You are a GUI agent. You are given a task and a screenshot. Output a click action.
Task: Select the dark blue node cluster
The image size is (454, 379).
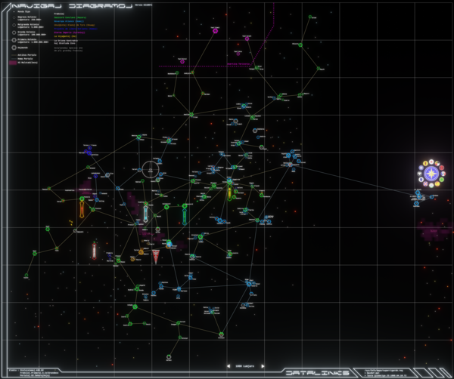tap(88, 151)
